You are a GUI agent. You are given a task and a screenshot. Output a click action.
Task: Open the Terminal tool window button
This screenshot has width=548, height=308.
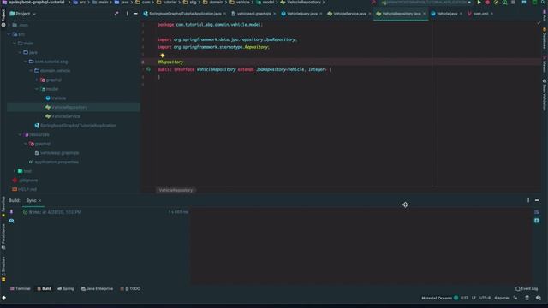click(x=21, y=289)
